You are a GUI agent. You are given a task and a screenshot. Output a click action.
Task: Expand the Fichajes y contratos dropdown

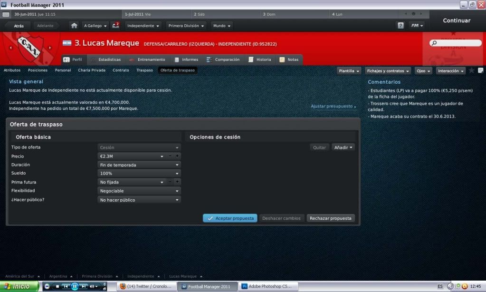coord(388,71)
